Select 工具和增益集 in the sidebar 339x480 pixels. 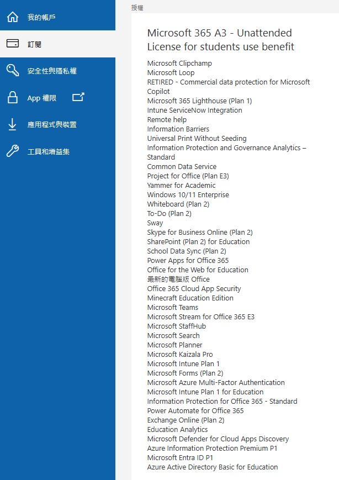[57, 151]
